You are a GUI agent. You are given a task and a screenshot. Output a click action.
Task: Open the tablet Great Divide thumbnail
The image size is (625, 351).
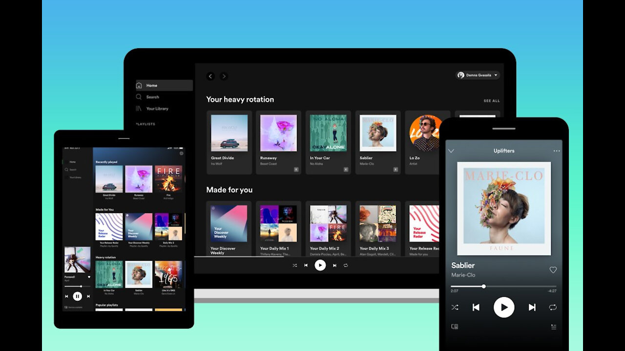pos(109,179)
